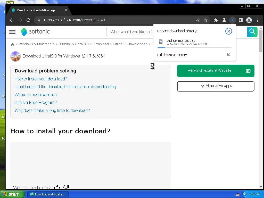
Task: Open the profile avatar menu
Action: point(249,20)
